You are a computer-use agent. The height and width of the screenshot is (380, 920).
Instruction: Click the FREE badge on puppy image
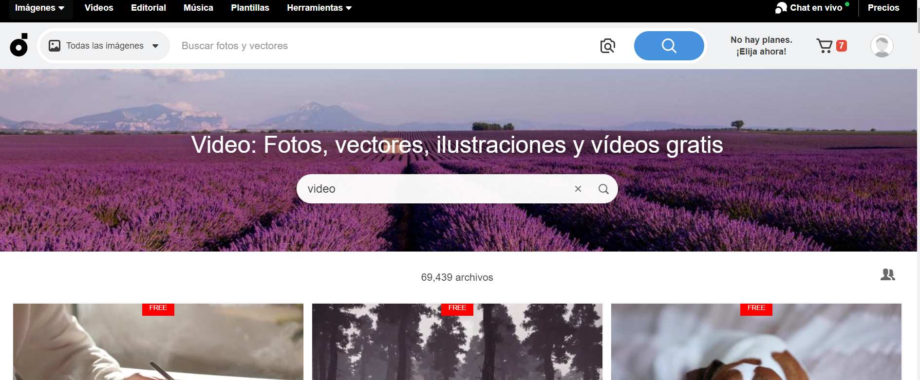pyautogui.click(x=756, y=308)
